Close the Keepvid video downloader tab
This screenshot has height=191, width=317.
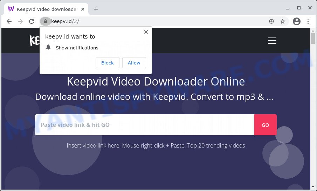82,9
